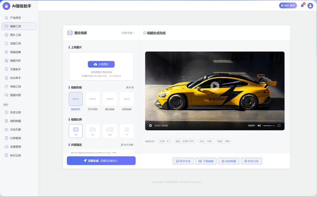Go to 我的收藏 in the sidebar
The height and width of the screenshot is (197, 317).
[x=19, y=121]
